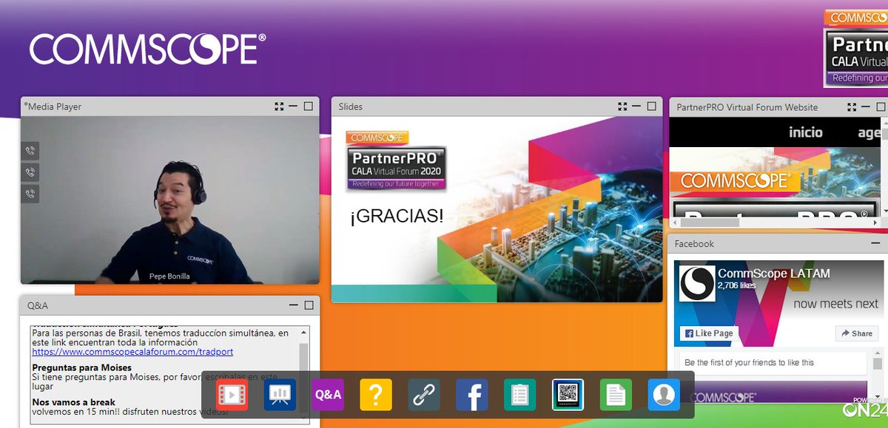Click the middle phone icon in Media Player

(30, 172)
